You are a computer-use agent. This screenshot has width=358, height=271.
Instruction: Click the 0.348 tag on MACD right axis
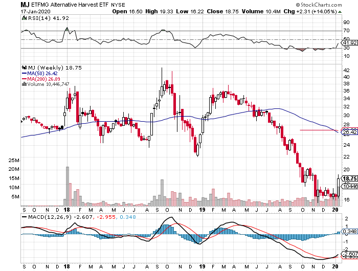(x=349, y=232)
